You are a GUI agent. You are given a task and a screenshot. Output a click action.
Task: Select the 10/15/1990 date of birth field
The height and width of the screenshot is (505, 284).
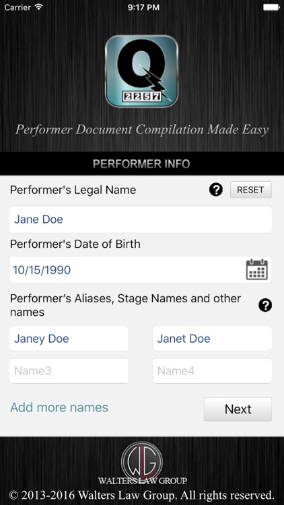[x=141, y=269]
